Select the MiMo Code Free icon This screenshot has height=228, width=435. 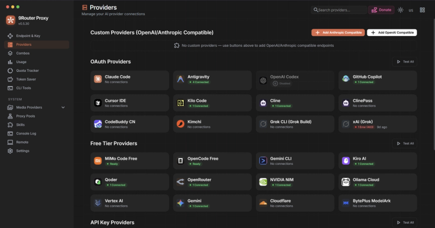[98, 161]
